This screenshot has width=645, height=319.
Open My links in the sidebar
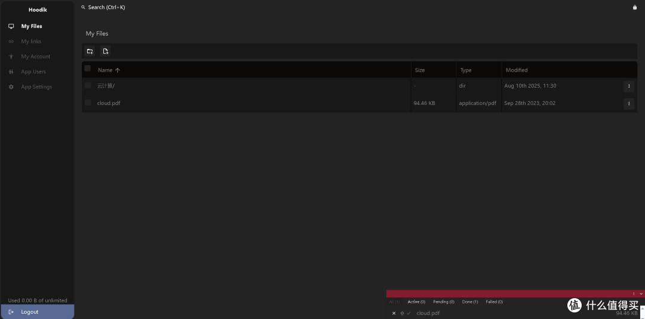tap(37, 42)
